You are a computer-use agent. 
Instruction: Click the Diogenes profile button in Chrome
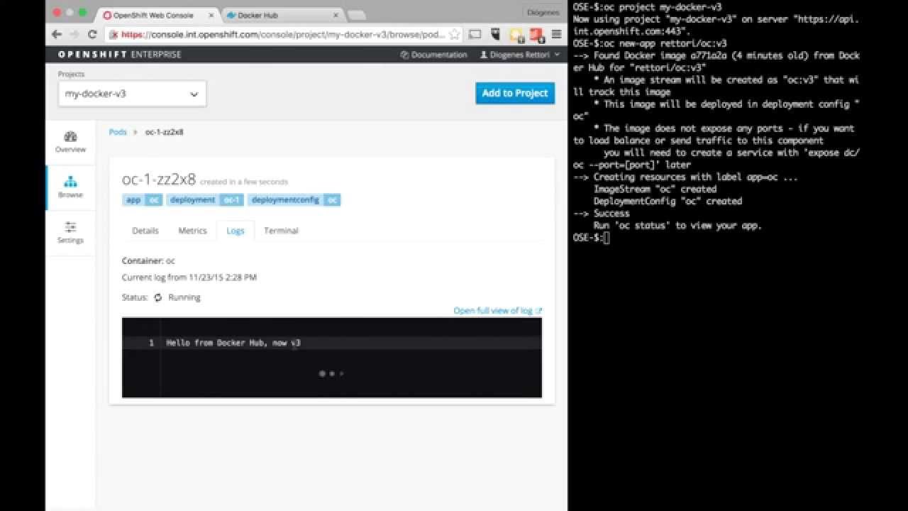click(x=543, y=12)
